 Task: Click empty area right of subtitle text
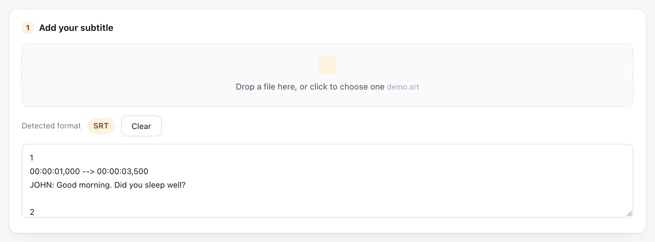[x=402, y=185]
